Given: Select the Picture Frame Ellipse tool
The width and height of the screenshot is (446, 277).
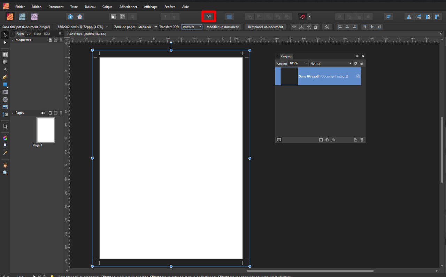Looking at the screenshot, I should 5,100.
